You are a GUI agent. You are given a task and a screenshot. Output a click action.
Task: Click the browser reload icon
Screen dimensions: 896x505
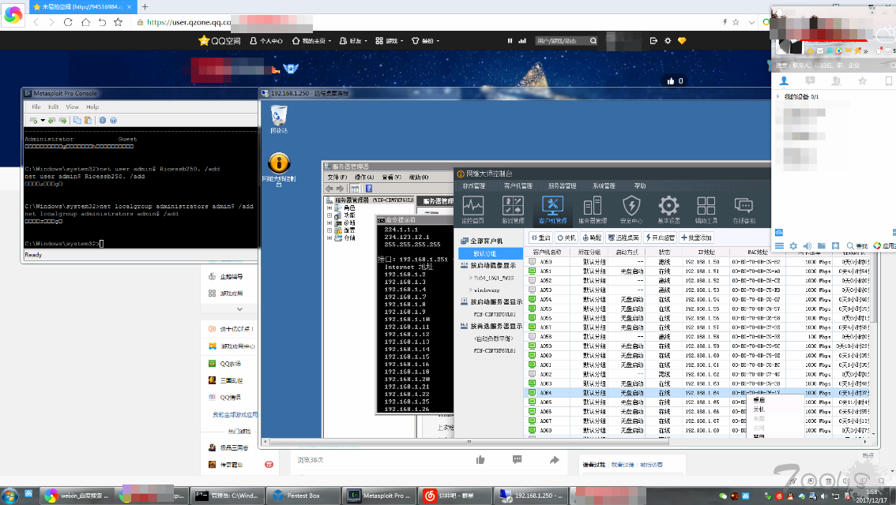coord(68,22)
